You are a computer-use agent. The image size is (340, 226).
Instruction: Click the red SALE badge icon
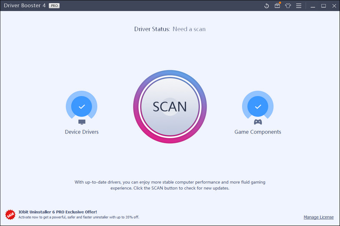[x=10, y=215]
